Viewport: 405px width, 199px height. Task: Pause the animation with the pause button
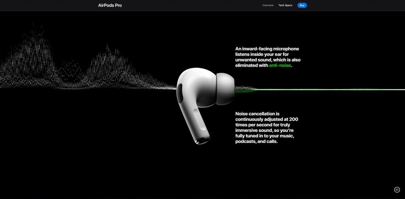(x=397, y=190)
